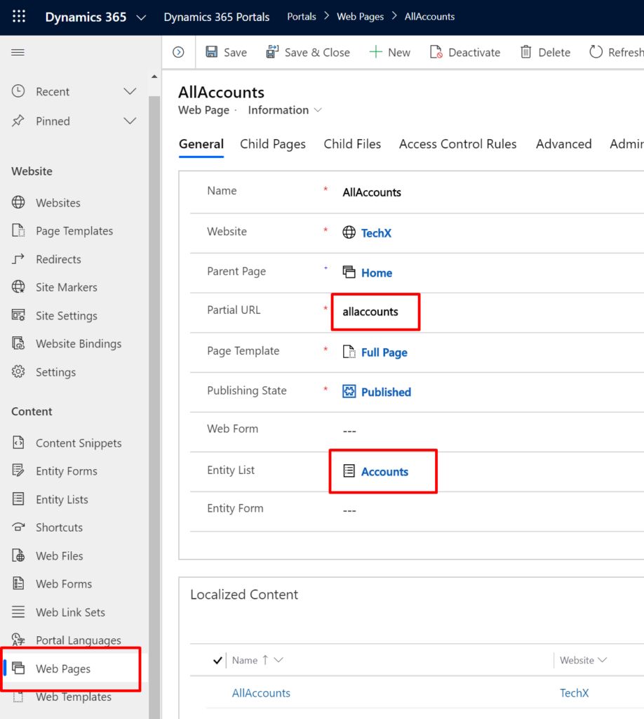Open the Information form selector dropdown
The image size is (644, 719).
tap(318, 110)
